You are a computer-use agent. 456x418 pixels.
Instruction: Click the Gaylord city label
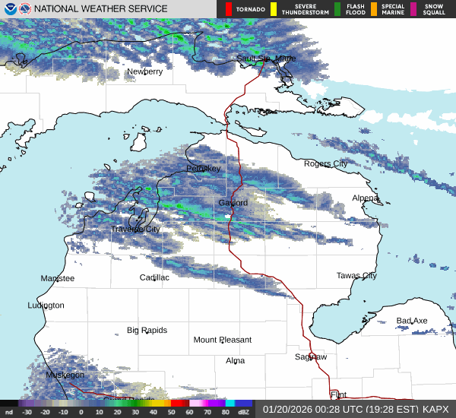(233, 203)
